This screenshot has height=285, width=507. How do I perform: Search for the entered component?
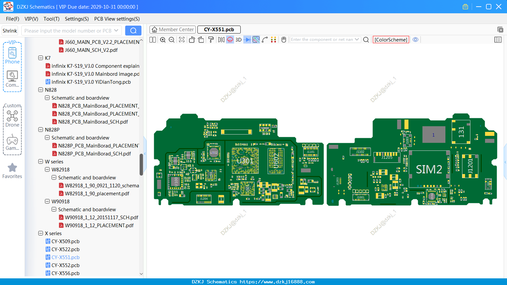[366, 40]
